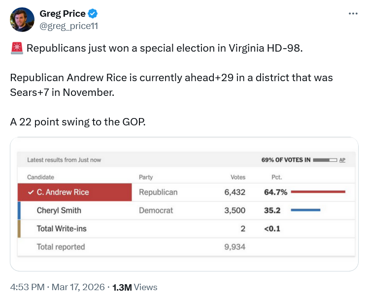Click the Total reported vote count 9,934
This screenshot has width=368, height=299.
234,247
